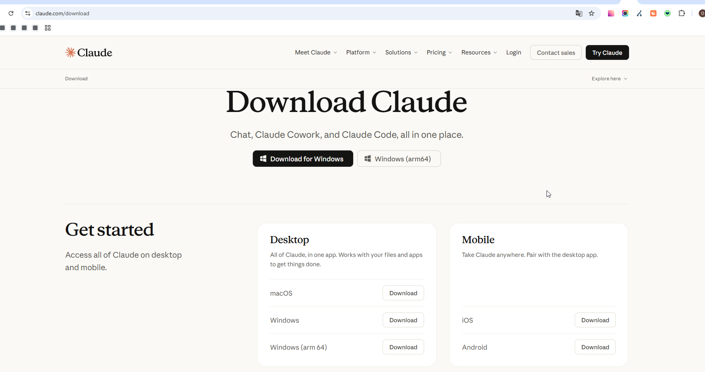
Task: Click the blue branching arrows extension icon
Action: coord(639,13)
